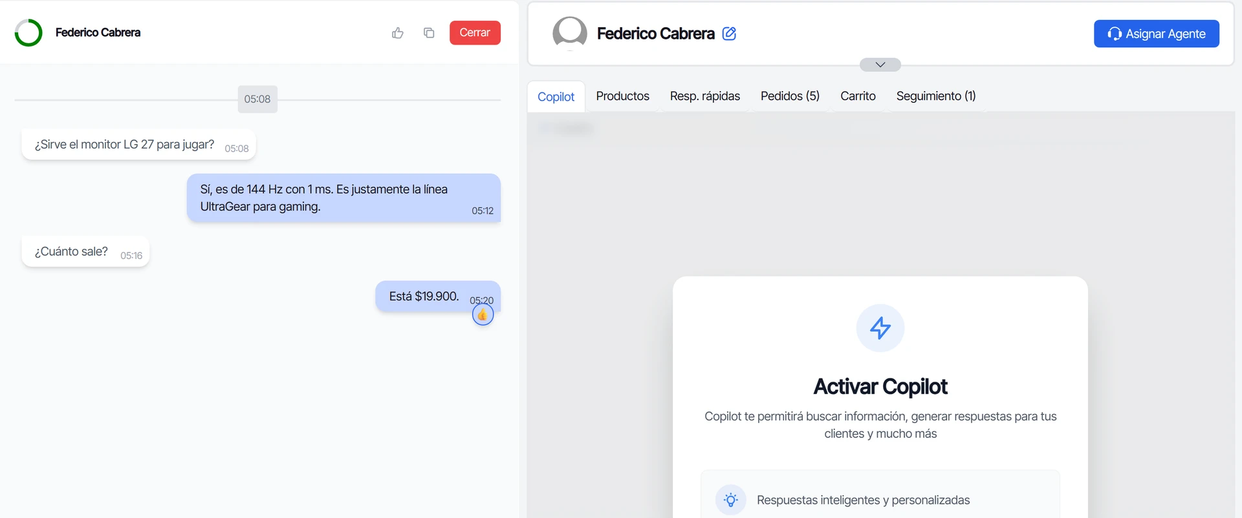
Task: Click the thumbs-up reaction on the price message
Action: [483, 315]
